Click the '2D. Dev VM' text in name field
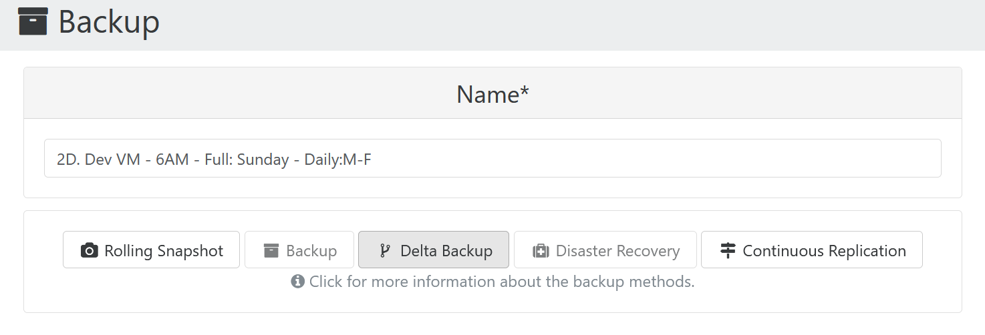This screenshot has height=335, width=985. 98,160
